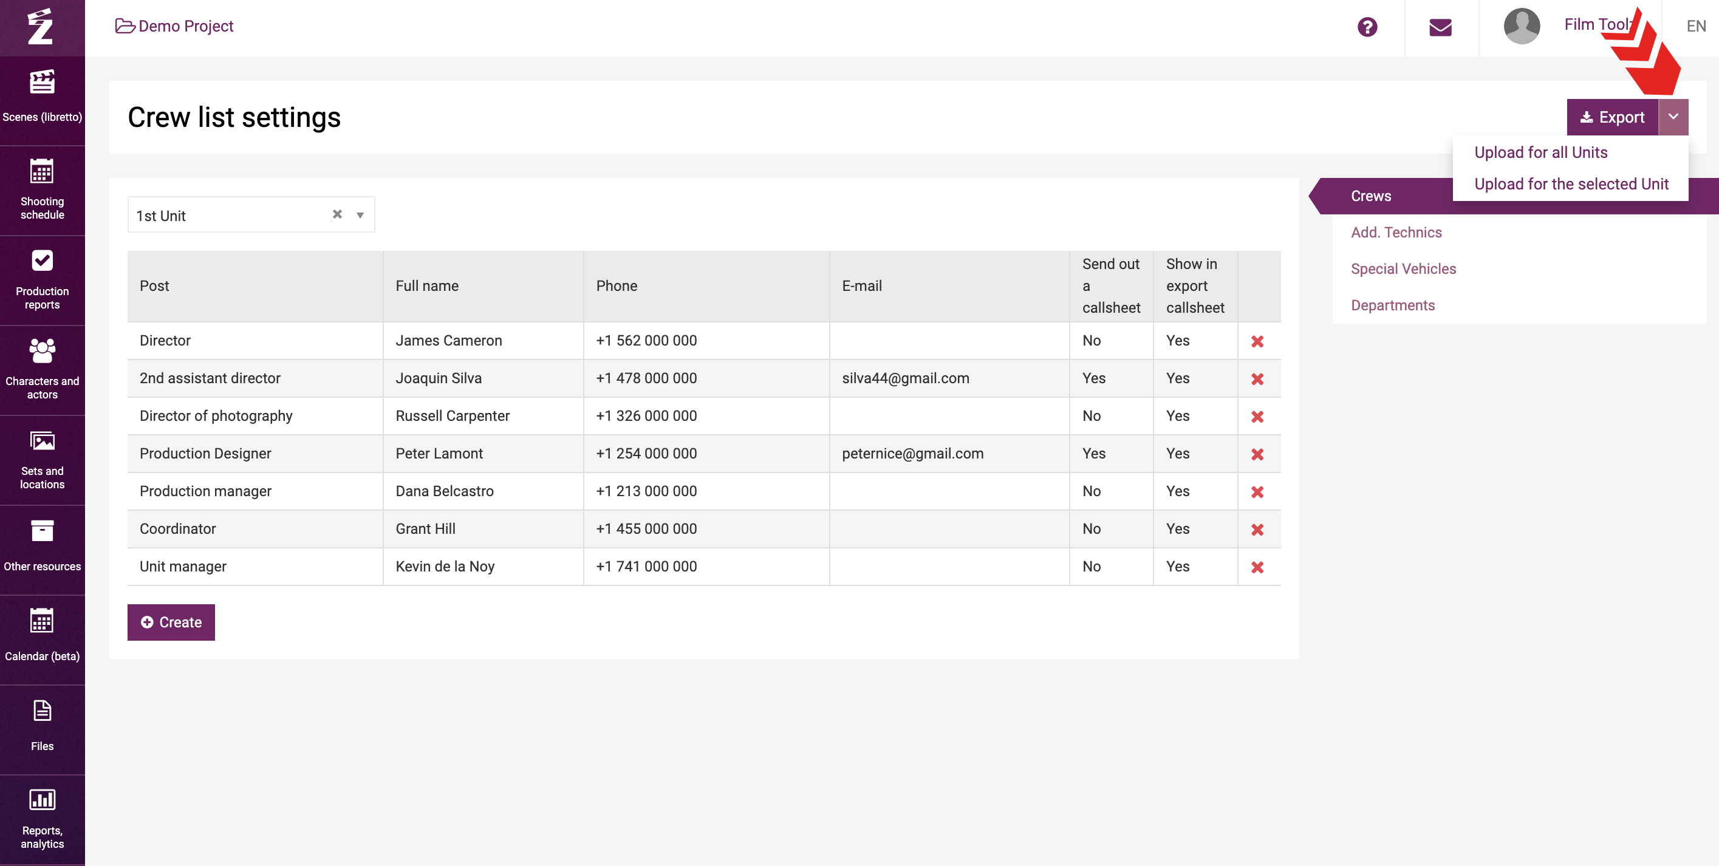
Task: Select Upload for all Units
Action: pos(1540,152)
